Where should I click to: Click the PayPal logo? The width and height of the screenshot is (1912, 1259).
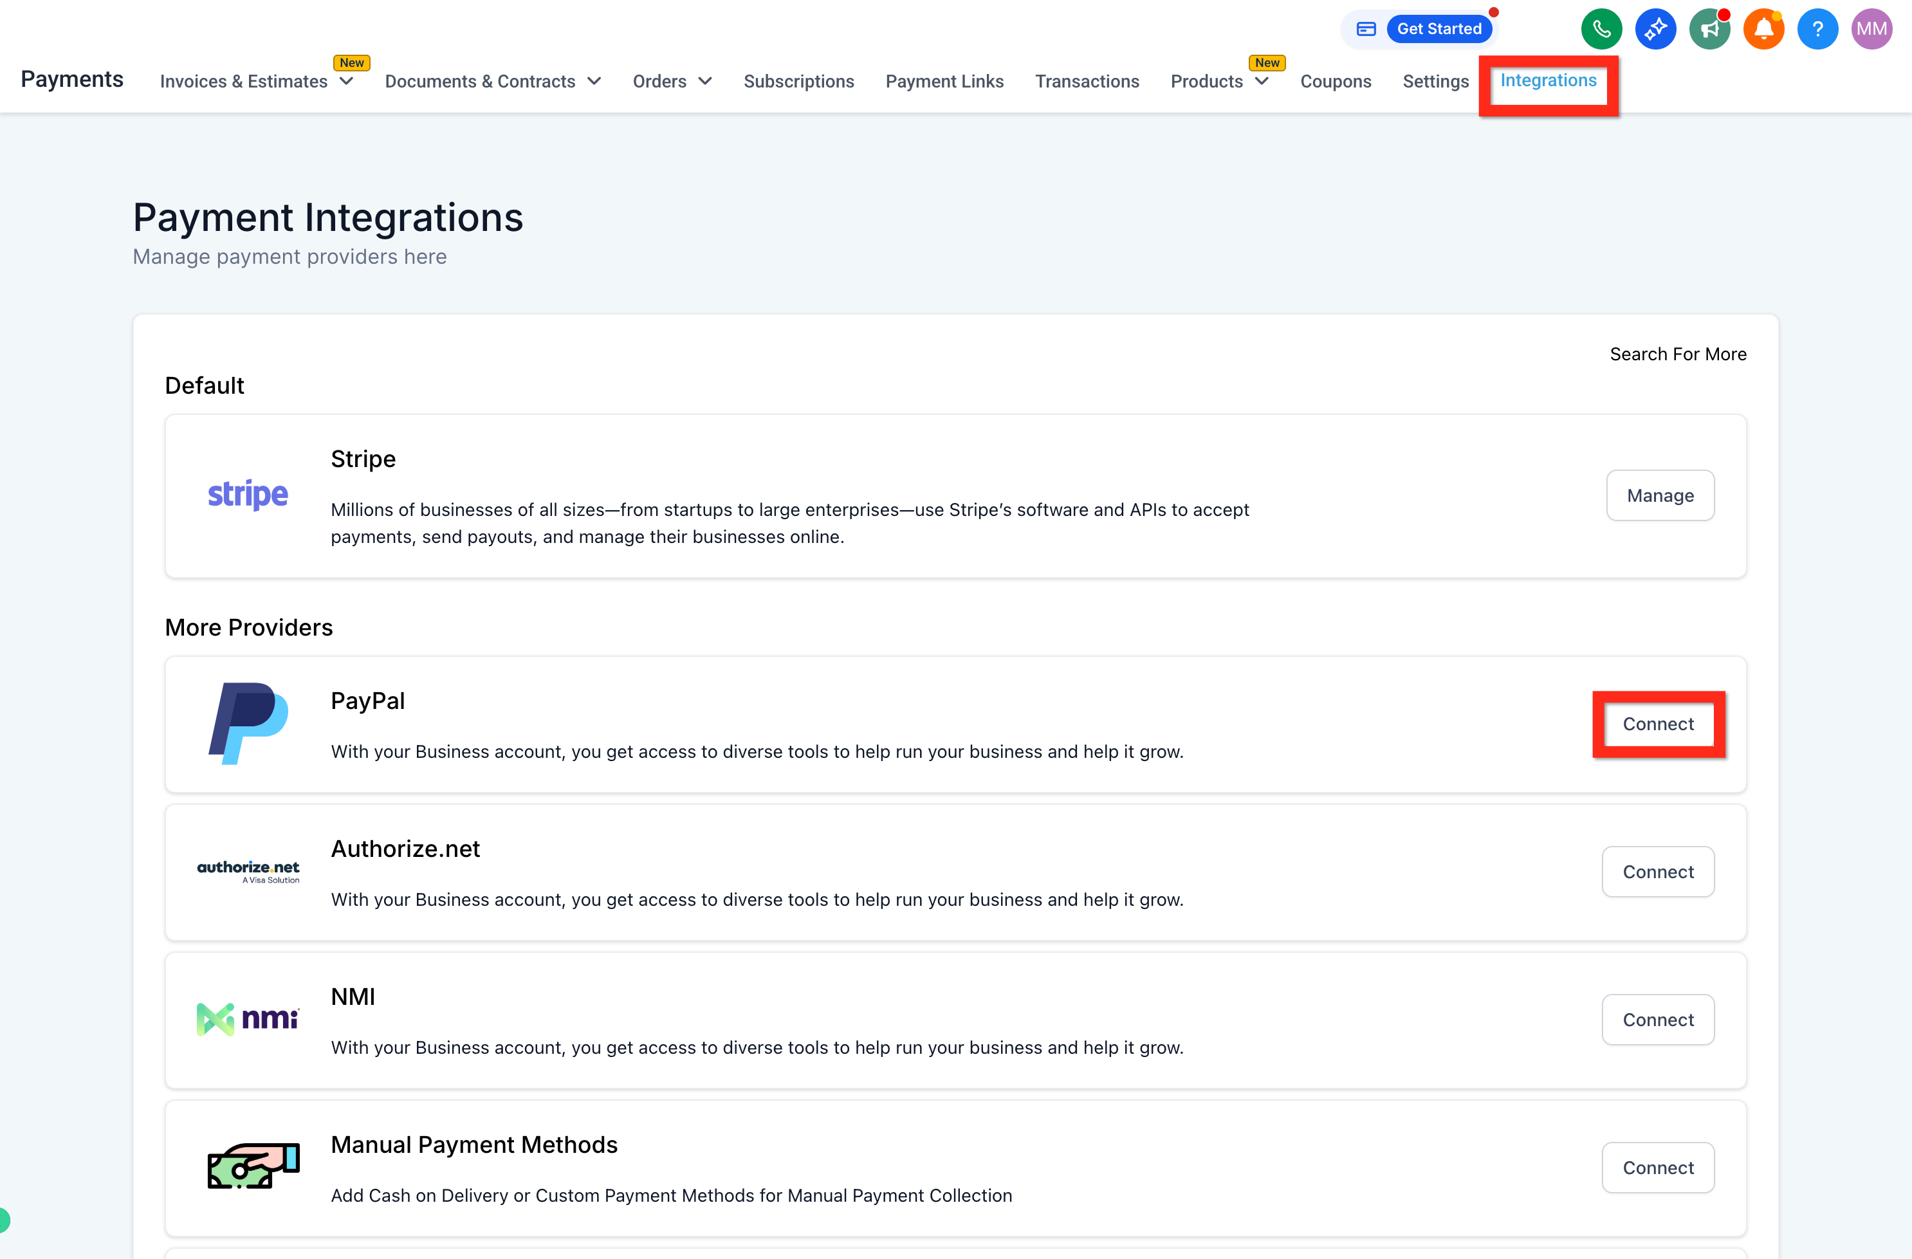click(248, 723)
